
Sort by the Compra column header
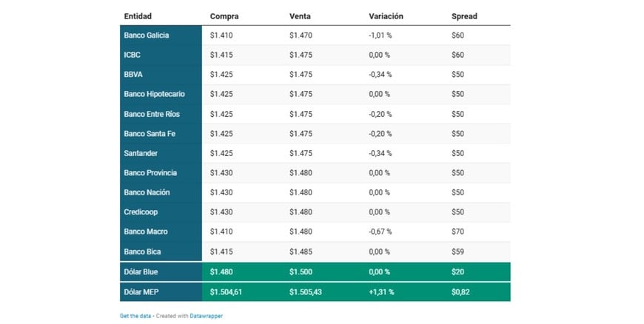tap(224, 16)
